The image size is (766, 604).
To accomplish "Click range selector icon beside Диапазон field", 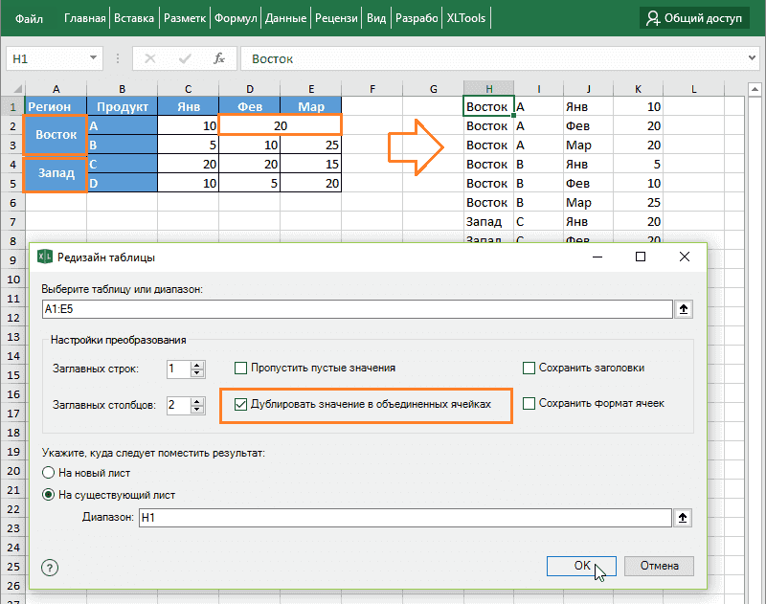I will pyautogui.click(x=683, y=517).
